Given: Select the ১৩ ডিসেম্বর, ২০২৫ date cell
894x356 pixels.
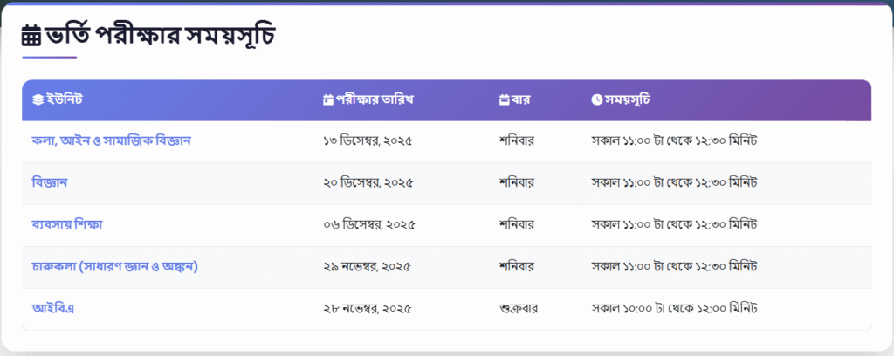Looking at the screenshot, I should [368, 140].
